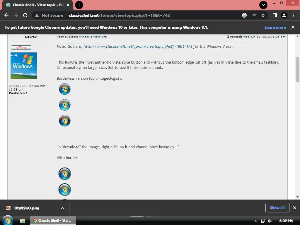The image size is (300, 225).
Task: Click the volume speaker tray icon
Action: pyautogui.click(x=270, y=221)
